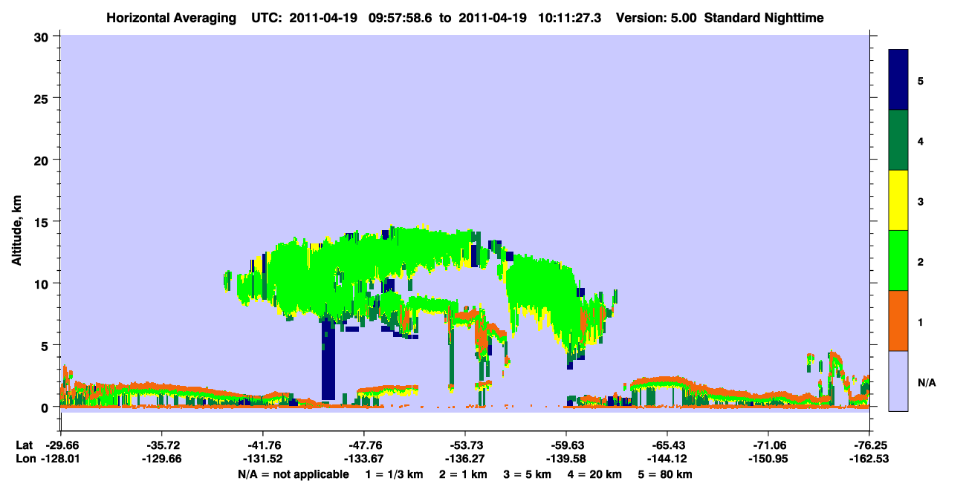Click the 'Lon' row label
Image resolution: width=966 pixels, height=495 pixels.
tap(25, 459)
